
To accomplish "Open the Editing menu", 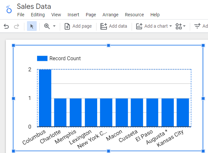I will pos(38,15).
